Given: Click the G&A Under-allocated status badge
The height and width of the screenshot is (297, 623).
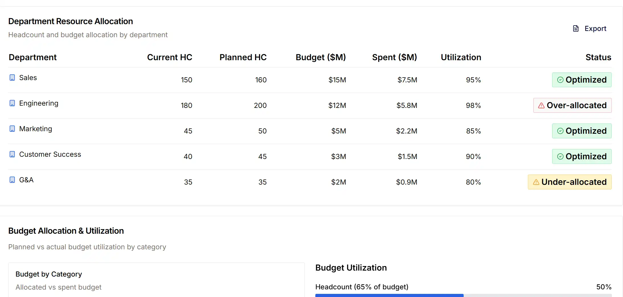Looking at the screenshot, I should (x=569, y=182).
